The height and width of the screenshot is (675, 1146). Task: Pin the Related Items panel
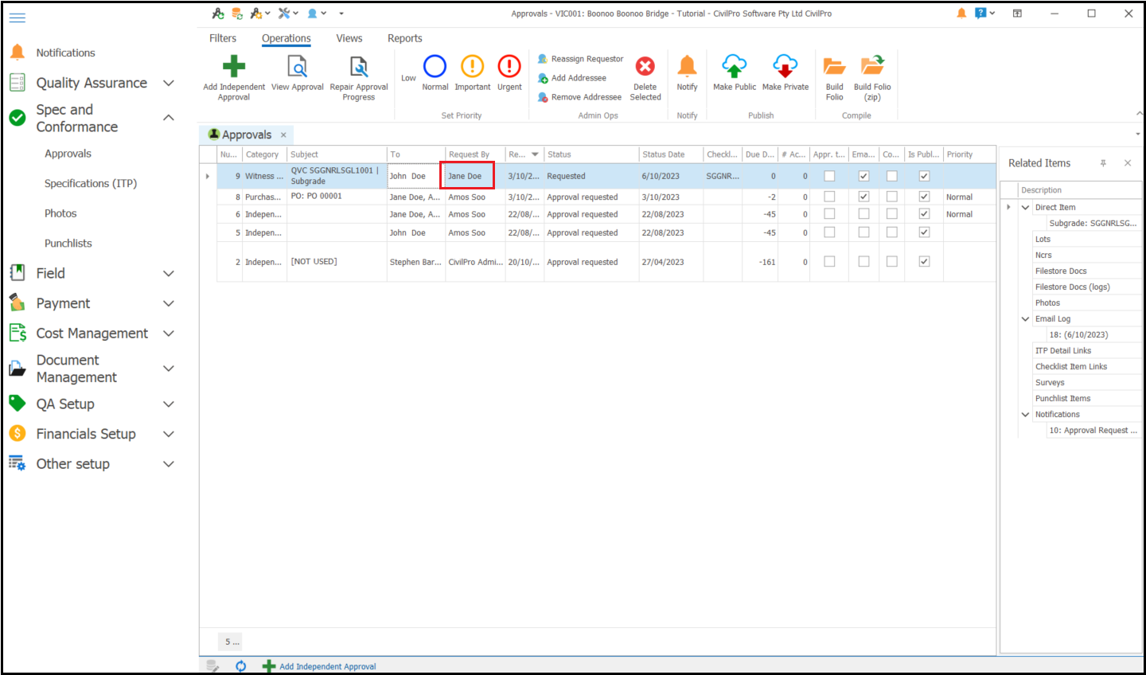[1103, 163]
